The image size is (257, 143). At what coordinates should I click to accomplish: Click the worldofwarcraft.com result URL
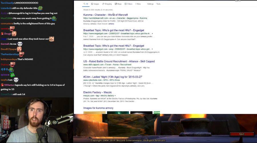[115, 18]
